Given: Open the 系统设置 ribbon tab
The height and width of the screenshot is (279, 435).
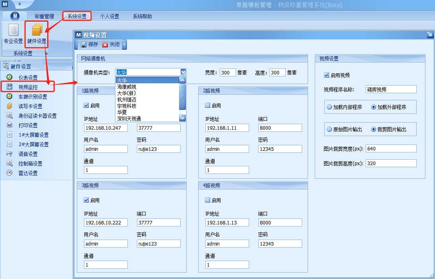Looking at the screenshot, I should pos(77,16).
